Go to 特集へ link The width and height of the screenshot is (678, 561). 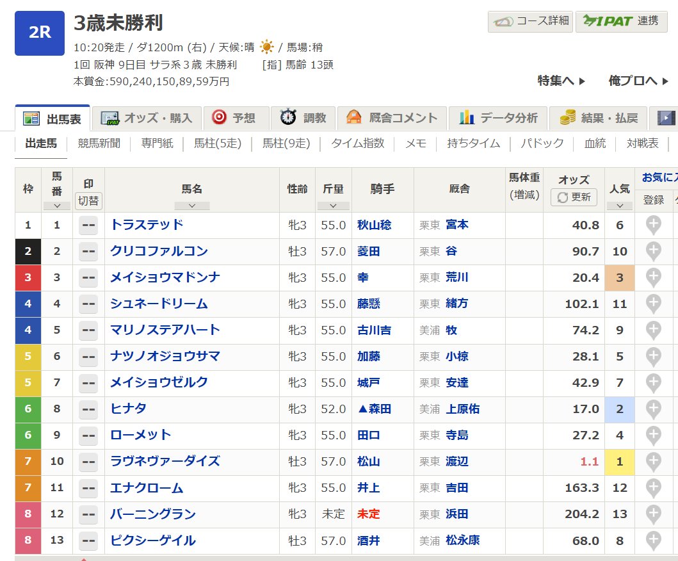click(561, 81)
